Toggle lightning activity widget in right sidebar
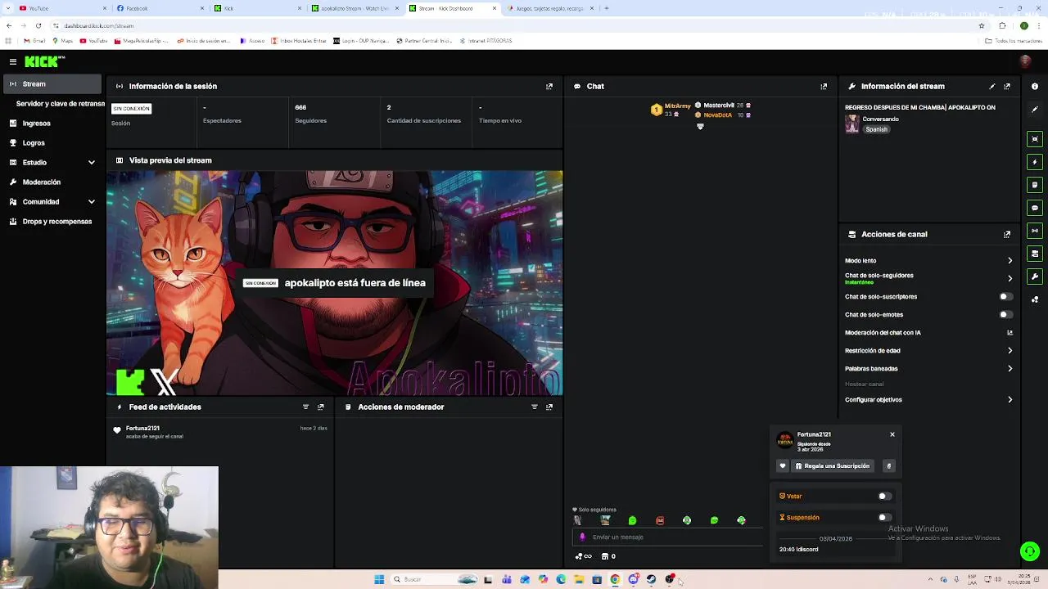The width and height of the screenshot is (1048, 589). [x=1035, y=162]
